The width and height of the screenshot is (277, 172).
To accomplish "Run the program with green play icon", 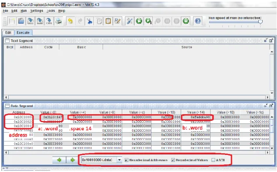I will [x=139, y=21].
